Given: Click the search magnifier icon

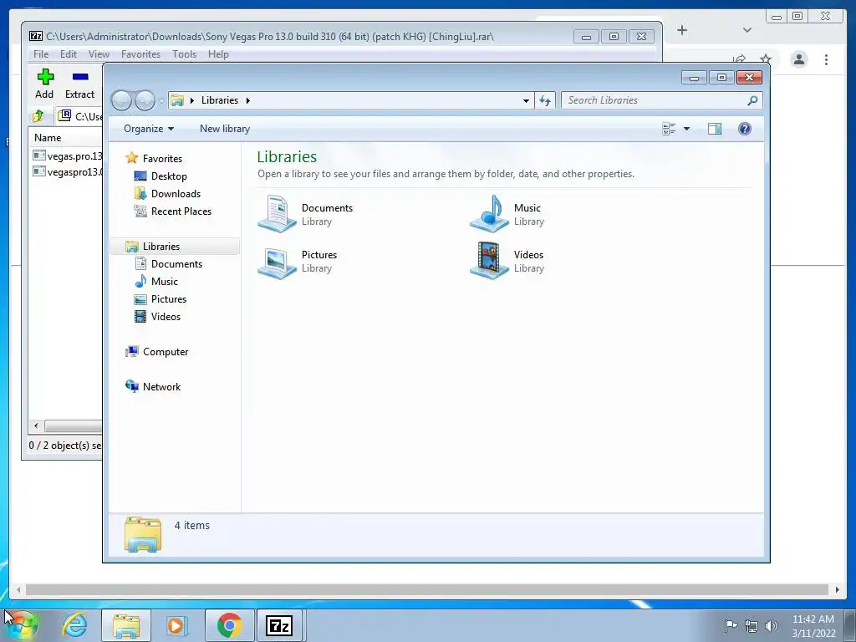Looking at the screenshot, I should [x=752, y=100].
